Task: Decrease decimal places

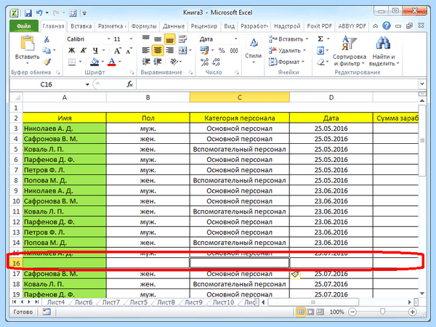Action: [216, 62]
